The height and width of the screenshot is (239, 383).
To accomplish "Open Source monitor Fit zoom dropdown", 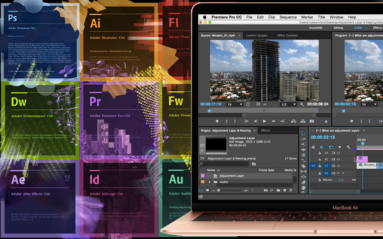I will coord(235,104).
